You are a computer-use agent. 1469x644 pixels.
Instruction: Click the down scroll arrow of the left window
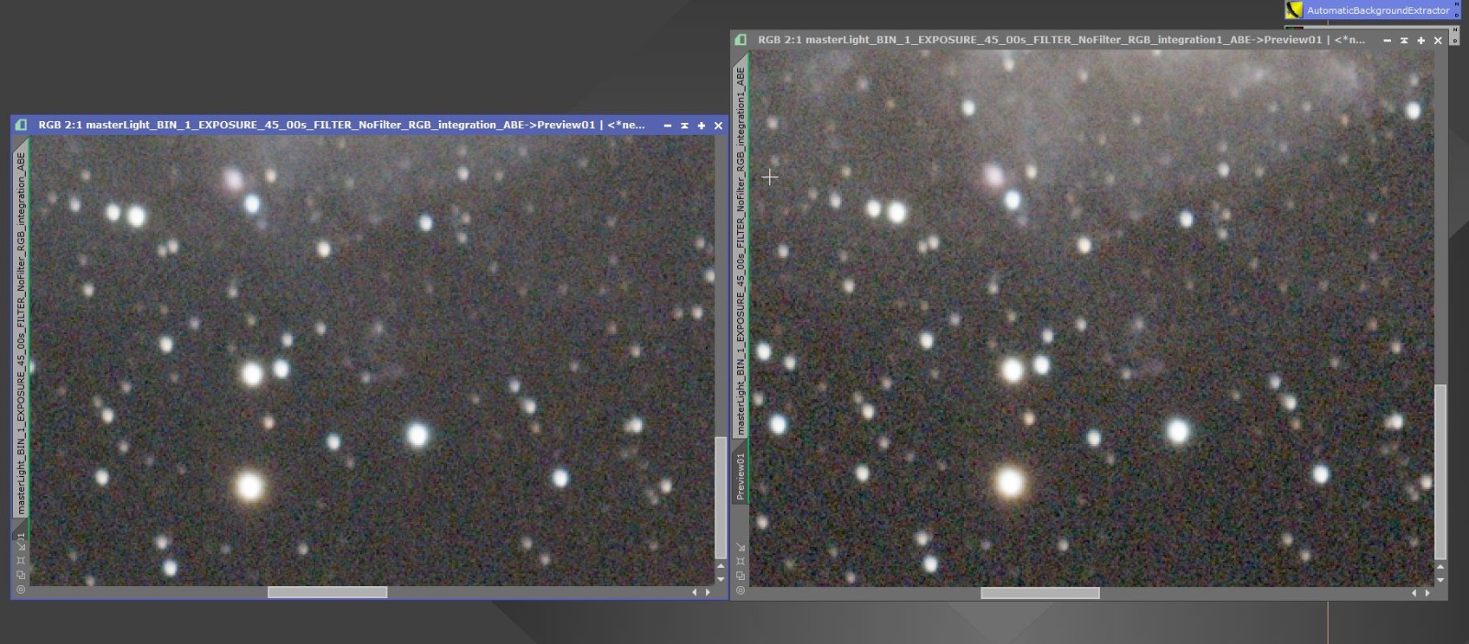point(721,579)
